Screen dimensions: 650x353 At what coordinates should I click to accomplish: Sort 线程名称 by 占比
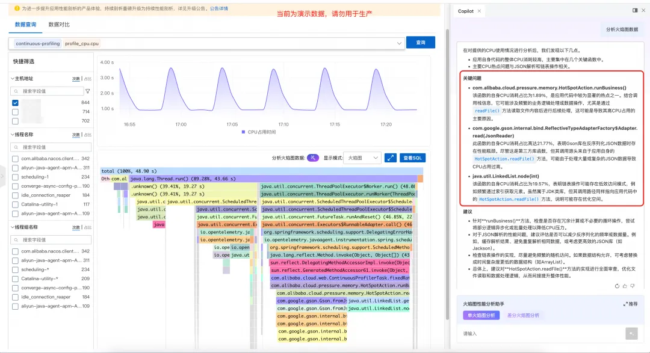(87, 135)
